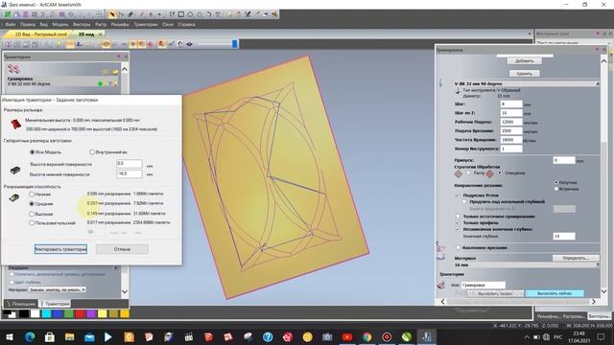The width and height of the screenshot is (614, 345).
Task: Expand the '16 мм' material section arrow
Action: click(598, 264)
